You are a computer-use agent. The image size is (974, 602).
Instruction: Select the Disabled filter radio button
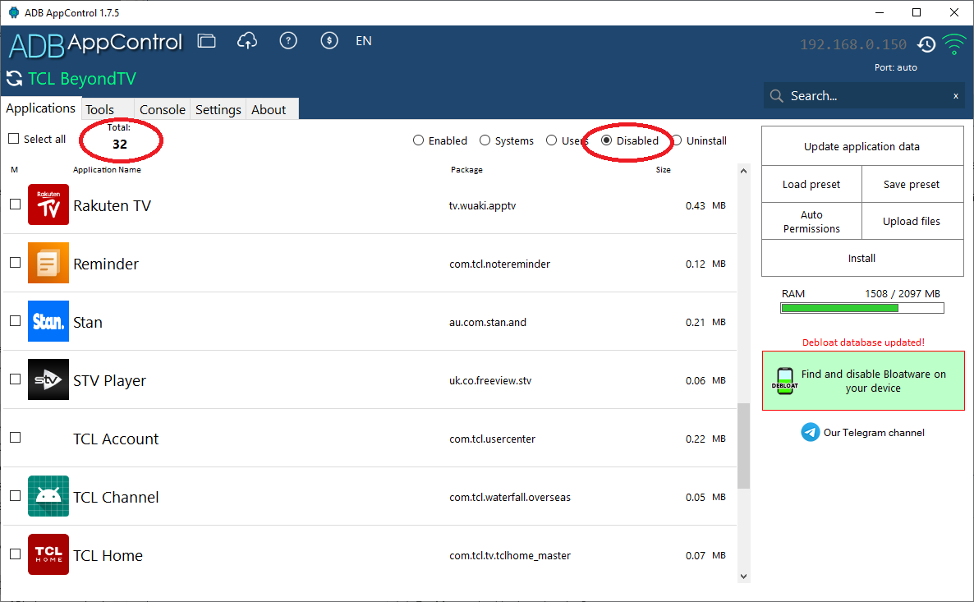[x=606, y=140]
